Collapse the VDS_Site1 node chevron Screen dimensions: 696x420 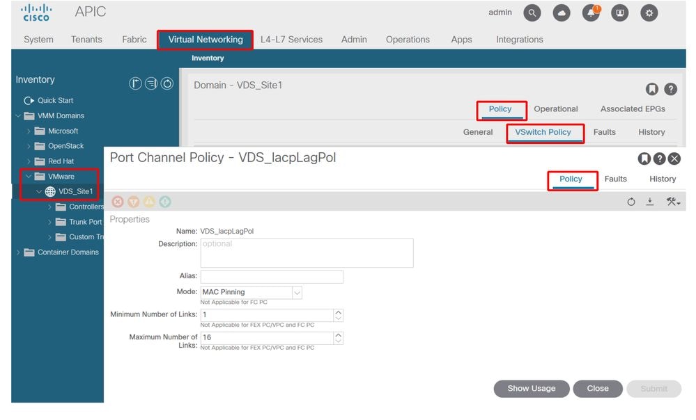tap(38, 191)
